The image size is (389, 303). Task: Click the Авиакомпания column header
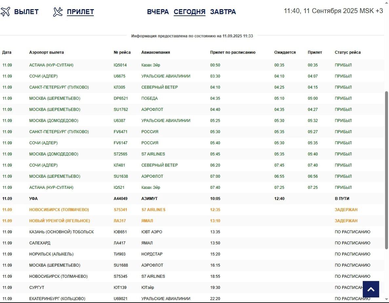155,52
